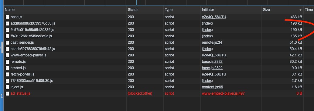
Task: Click the 0 B size of ad_status.js
Action: 299,93
